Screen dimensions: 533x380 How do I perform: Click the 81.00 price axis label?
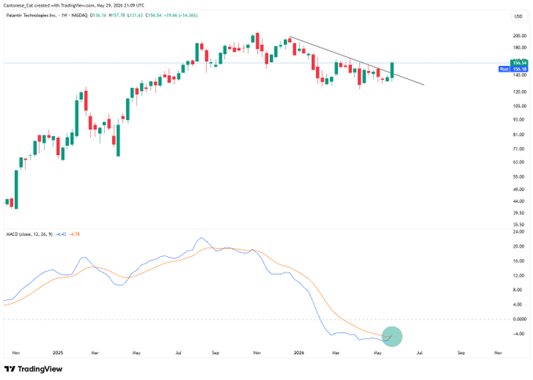[x=520, y=135]
